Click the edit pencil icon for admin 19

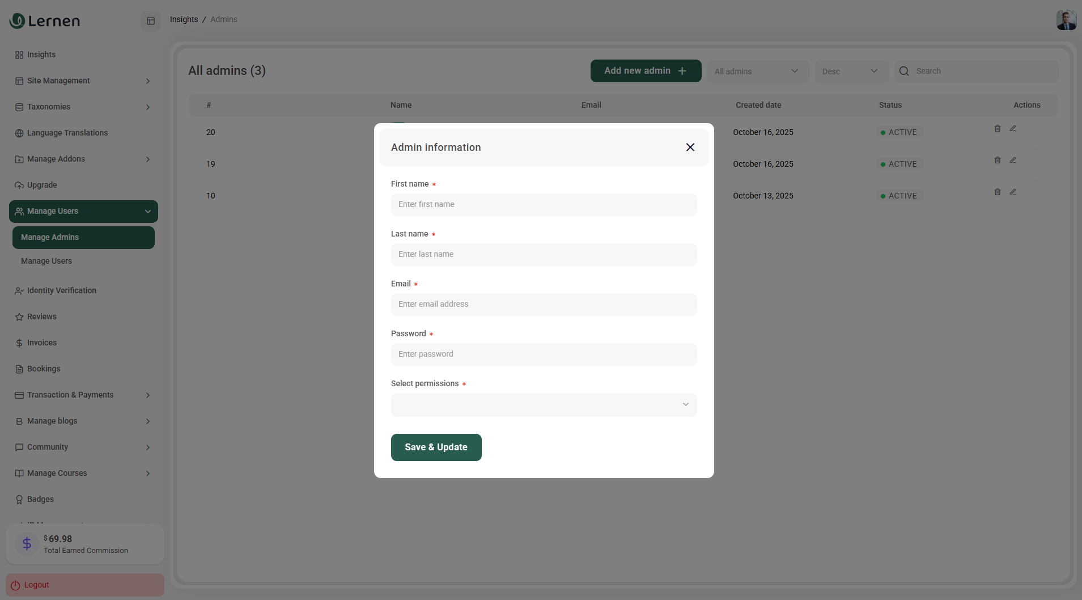click(x=1012, y=160)
